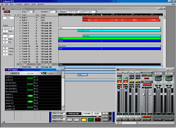Click the red Record button on the transport
This screenshot has width=176, height=128.
[98, 120]
